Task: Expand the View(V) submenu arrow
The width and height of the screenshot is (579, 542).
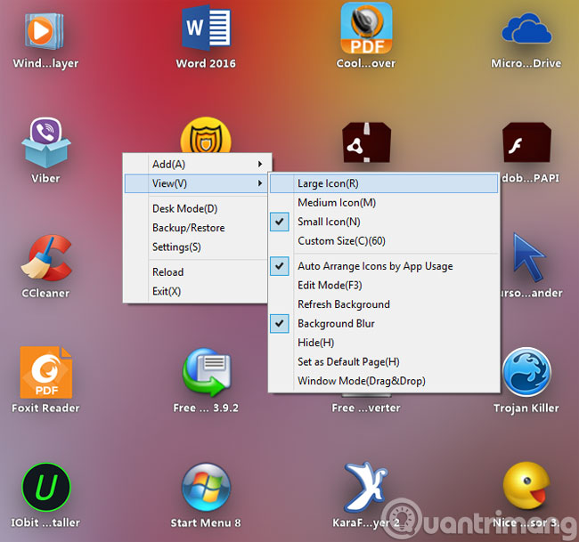Action: point(260,183)
